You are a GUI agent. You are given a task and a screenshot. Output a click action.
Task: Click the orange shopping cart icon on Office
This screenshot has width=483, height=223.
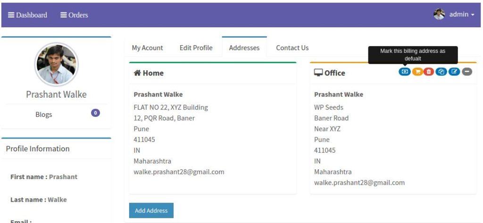[x=417, y=72]
